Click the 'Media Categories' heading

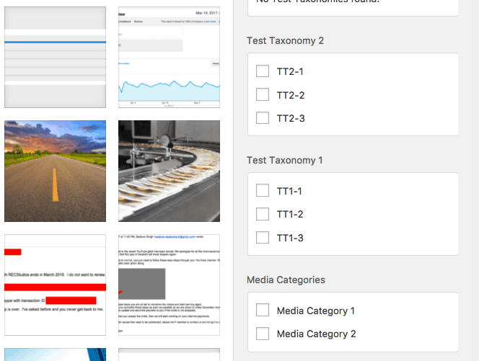[286, 280]
